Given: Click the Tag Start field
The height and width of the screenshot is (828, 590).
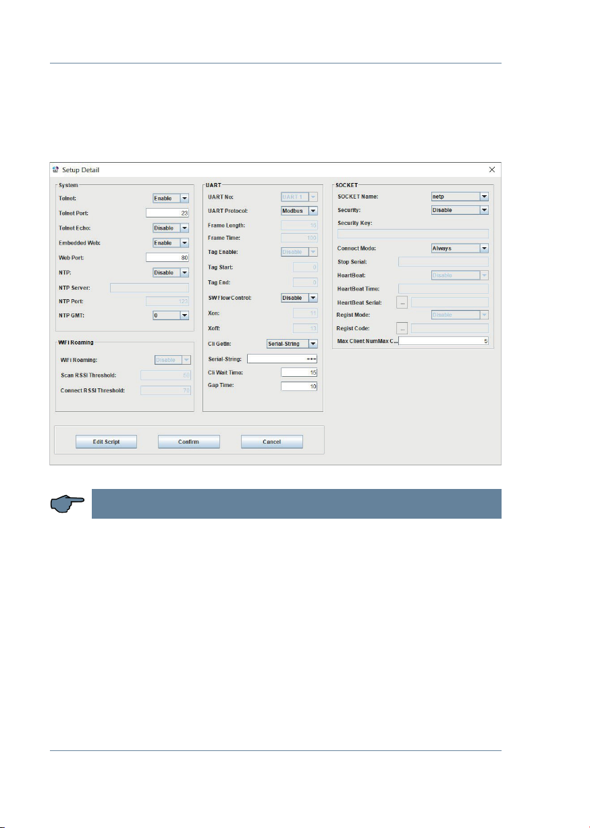Looking at the screenshot, I should click(305, 268).
